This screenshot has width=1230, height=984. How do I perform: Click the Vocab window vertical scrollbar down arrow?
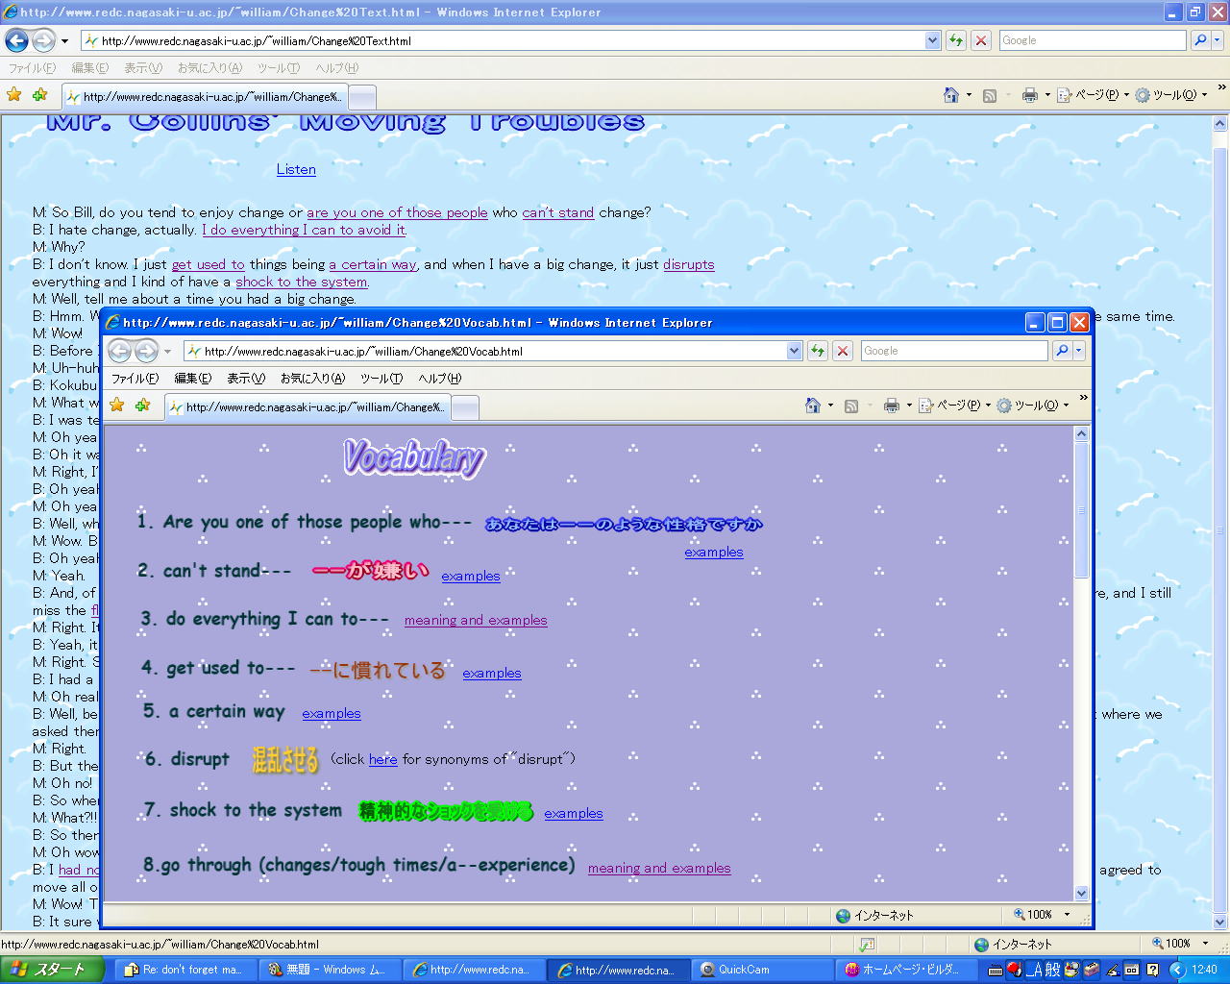(1081, 893)
